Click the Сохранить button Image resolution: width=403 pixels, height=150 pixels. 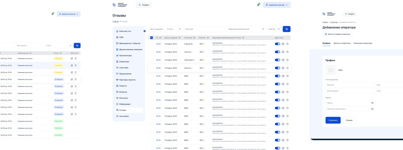click(x=333, y=120)
